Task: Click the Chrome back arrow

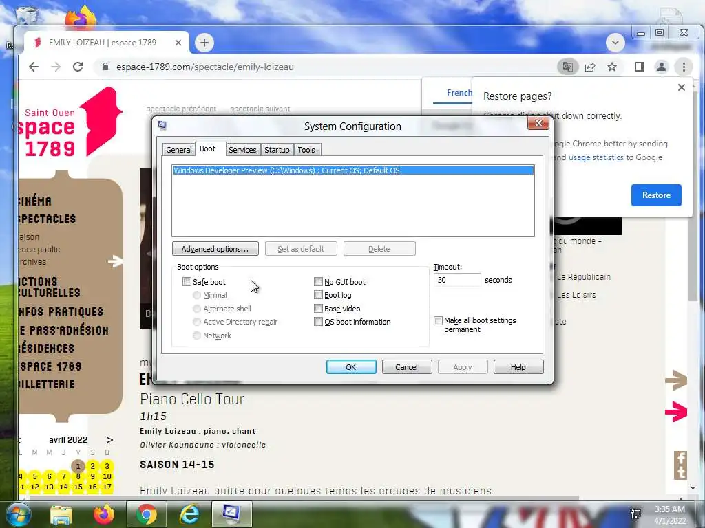Action: (x=34, y=67)
